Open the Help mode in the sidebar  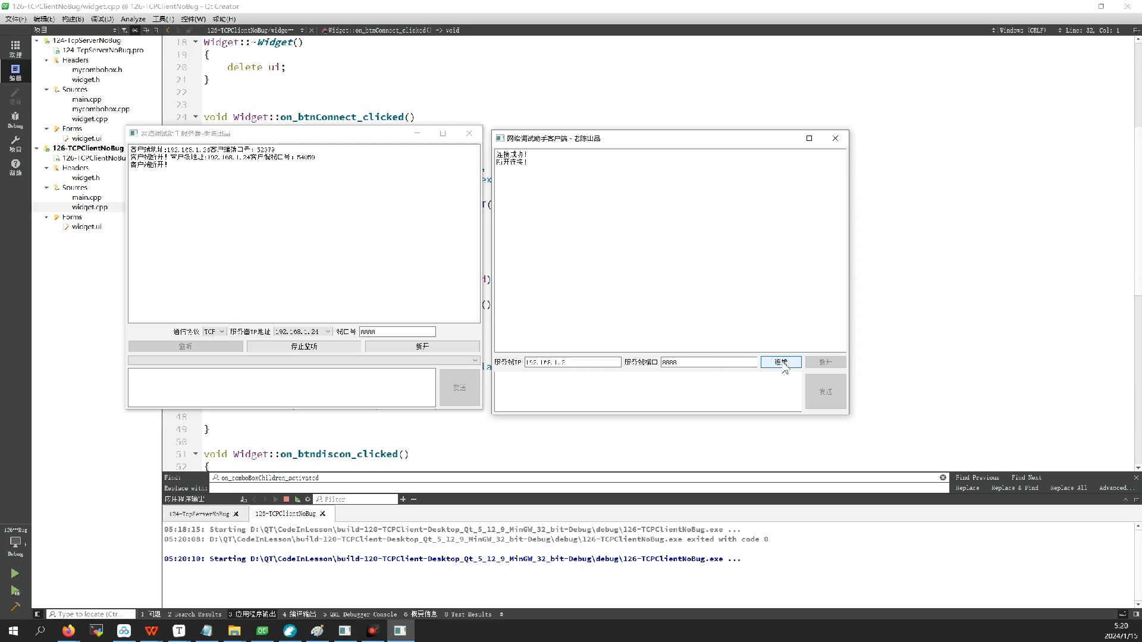click(x=15, y=167)
